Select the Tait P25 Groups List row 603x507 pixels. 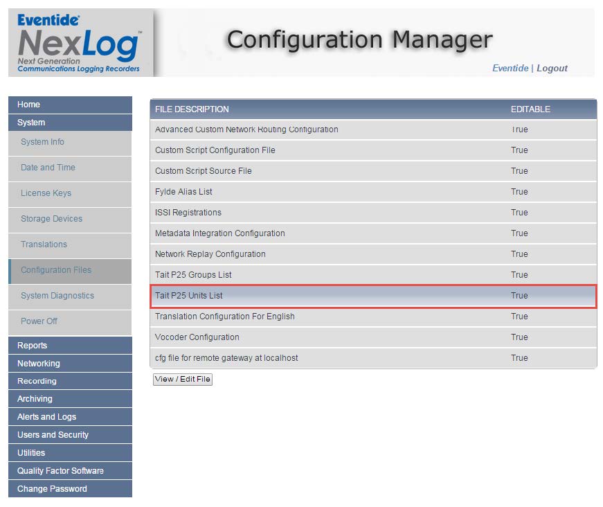(x=193, y=275)
